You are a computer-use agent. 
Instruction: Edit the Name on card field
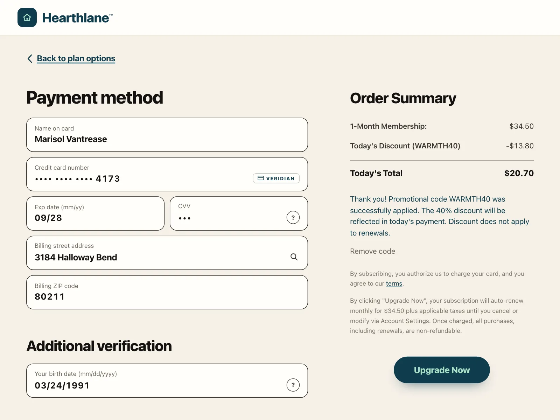pos(167,135)
